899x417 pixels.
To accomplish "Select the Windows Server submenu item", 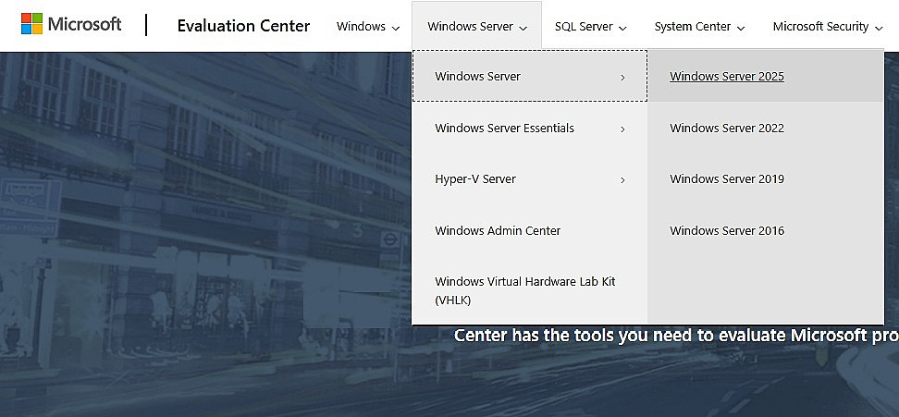I will [530, 76].
